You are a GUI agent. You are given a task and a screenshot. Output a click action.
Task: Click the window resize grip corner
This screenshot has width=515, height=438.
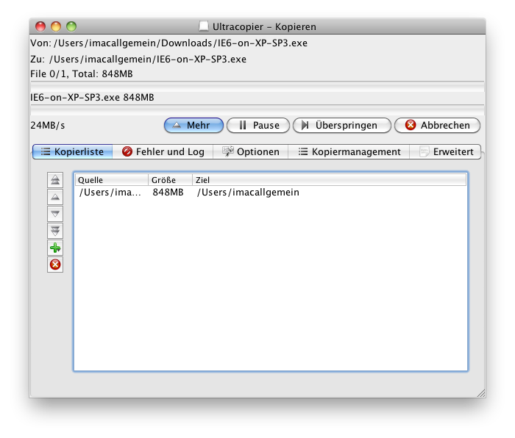point(481,393)
